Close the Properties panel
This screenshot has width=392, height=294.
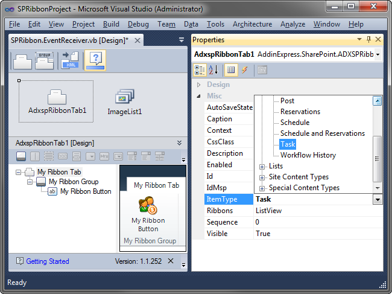378,39
